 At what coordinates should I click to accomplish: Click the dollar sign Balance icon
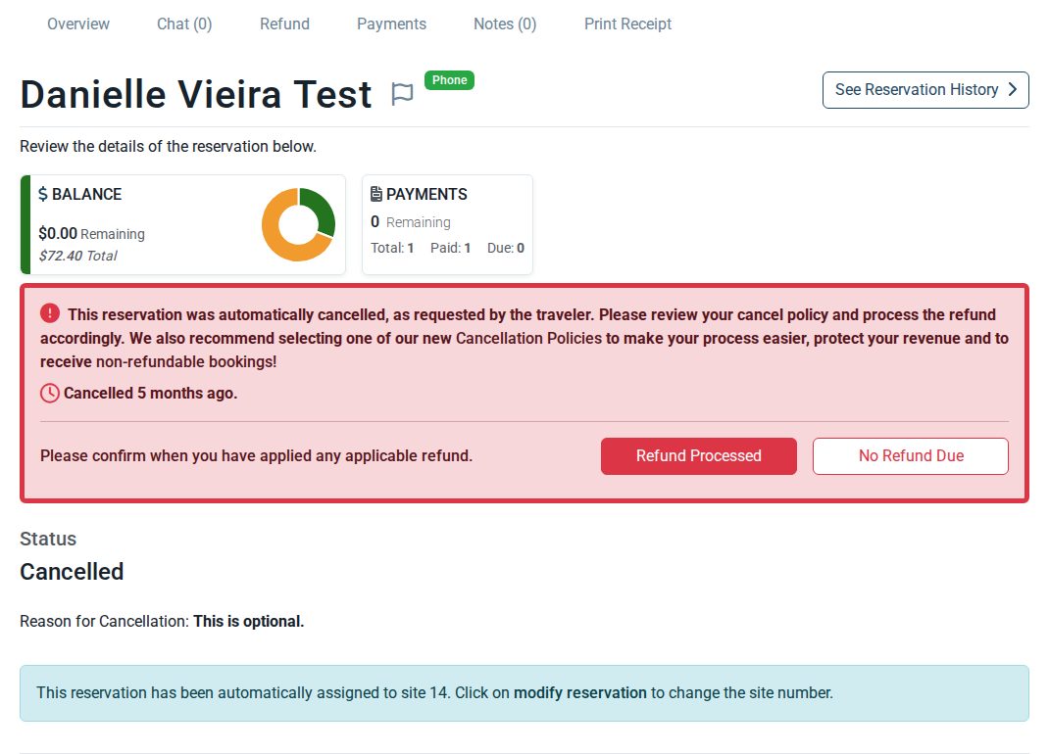[x=43, y=194]
